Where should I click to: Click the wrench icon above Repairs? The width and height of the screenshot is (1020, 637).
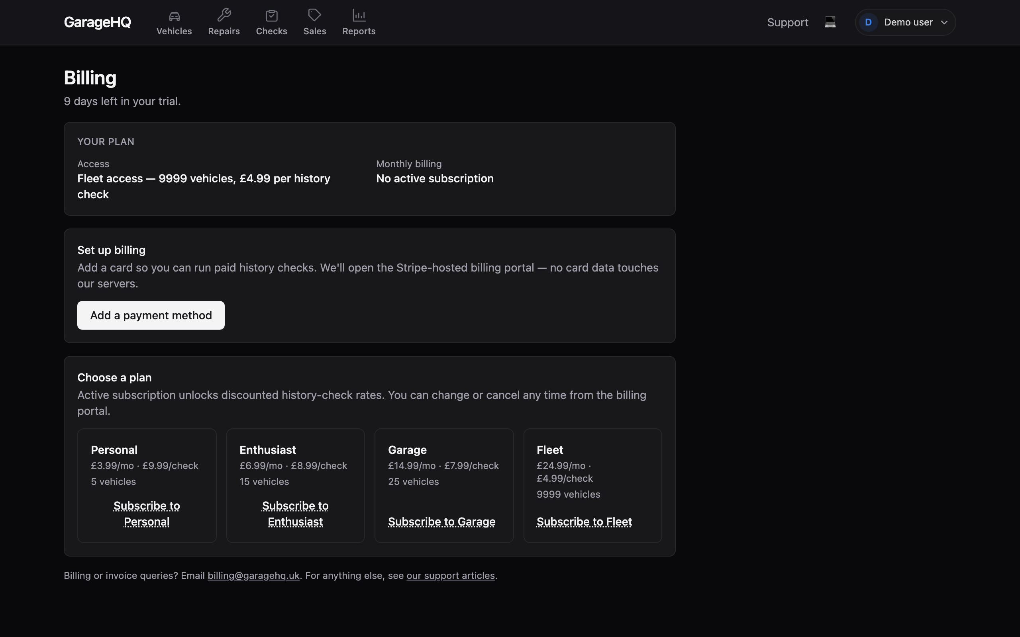(x=224, y=16)
